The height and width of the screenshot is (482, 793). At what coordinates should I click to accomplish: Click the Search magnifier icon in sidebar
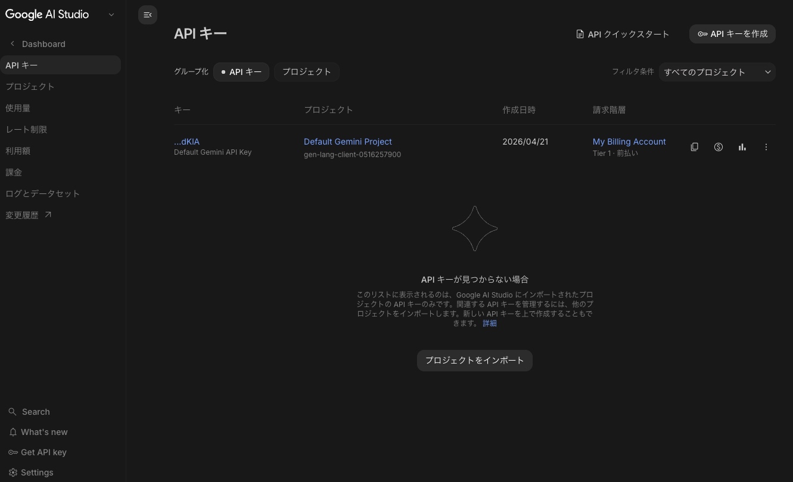pos(13,412)
